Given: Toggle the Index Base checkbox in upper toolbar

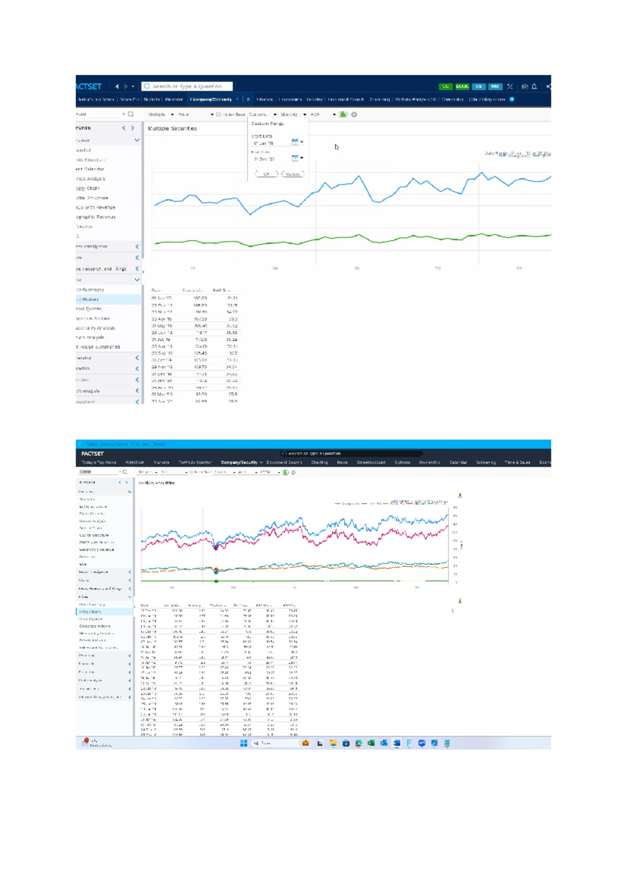Looking at the screenshot, I should pyautogui.click(x=218, y=114).
